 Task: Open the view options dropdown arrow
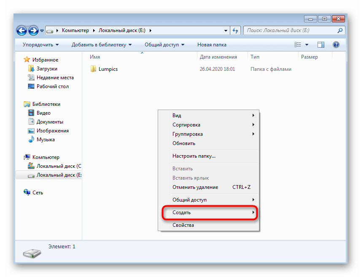(307, 45)
